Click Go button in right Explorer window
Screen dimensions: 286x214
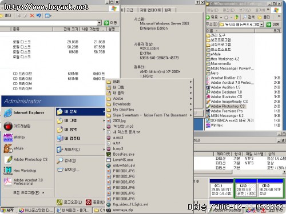pos(273,25)
